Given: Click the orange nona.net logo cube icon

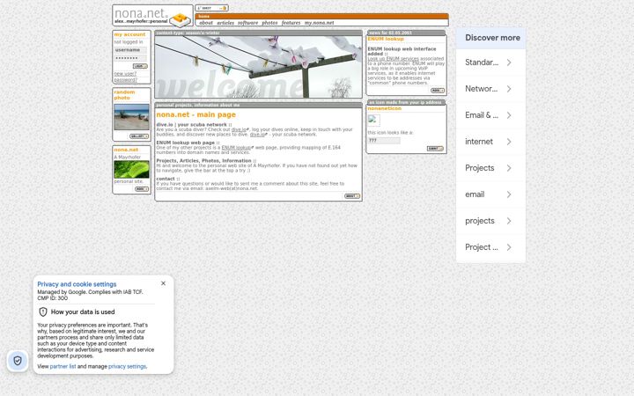Looking at the screenshot, I should [180, 18].
